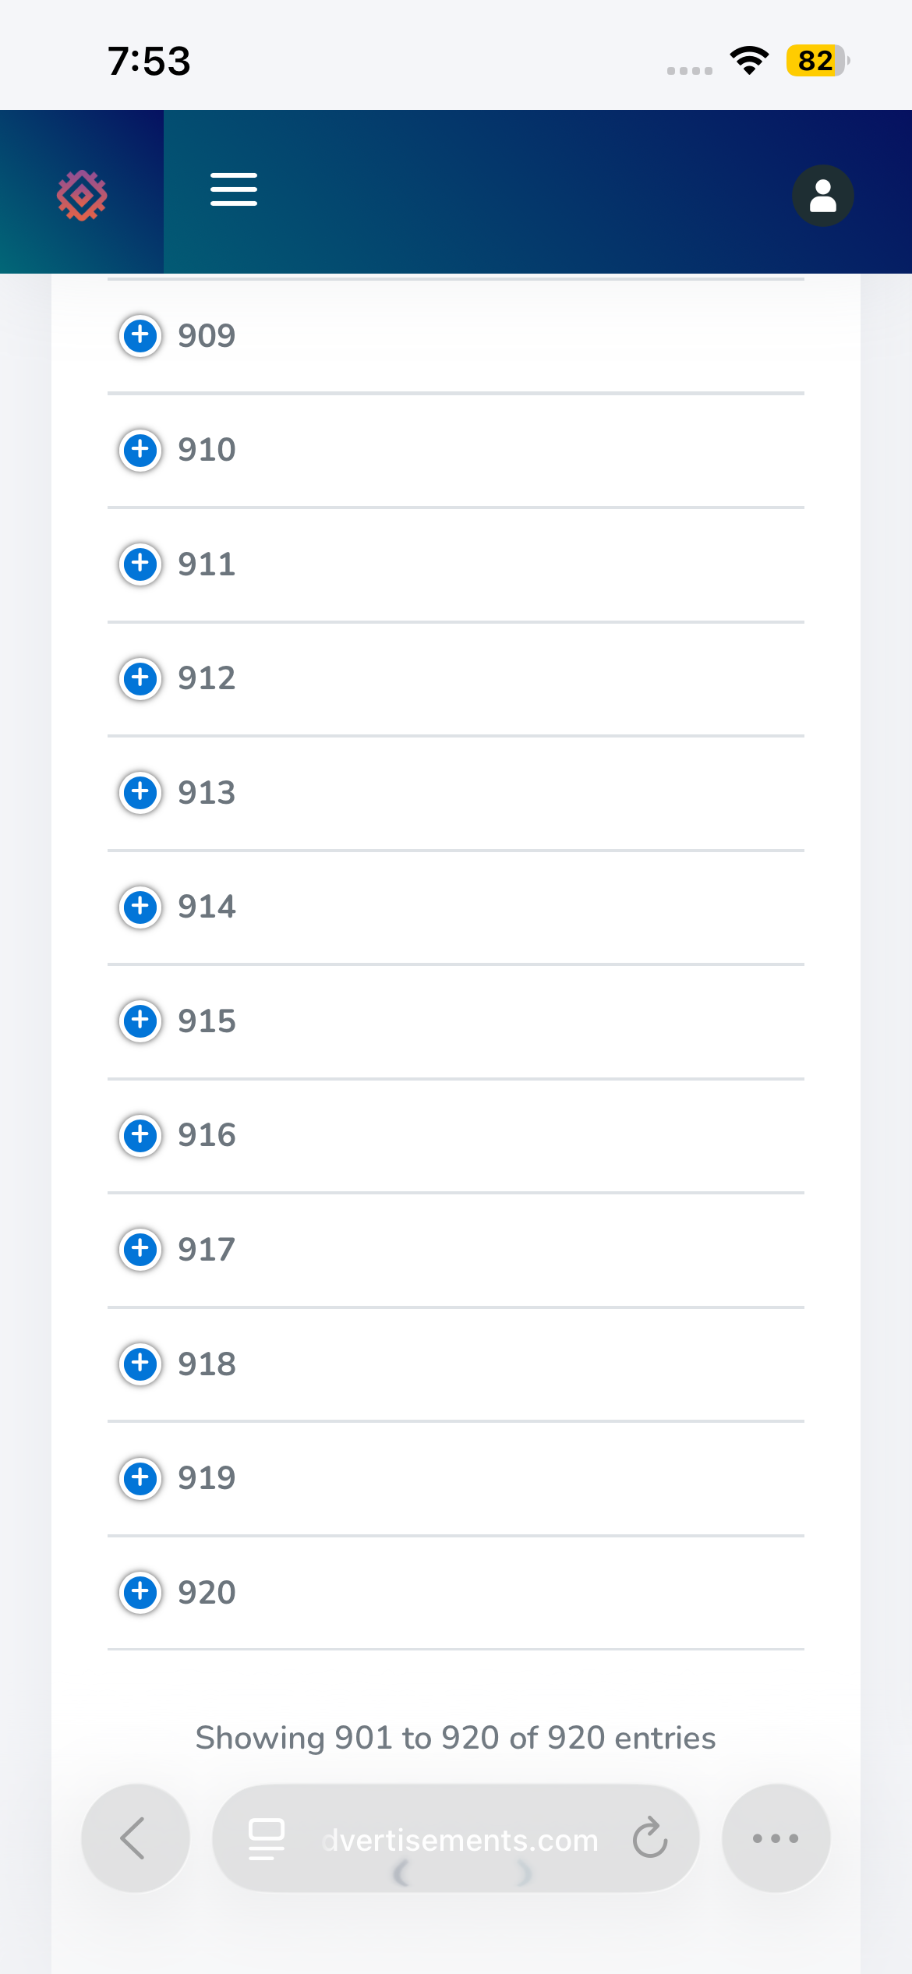This screenshot has width=912, height=1974.
Task: Tap the tabs icon in address bar
Action: point(266,1839)
